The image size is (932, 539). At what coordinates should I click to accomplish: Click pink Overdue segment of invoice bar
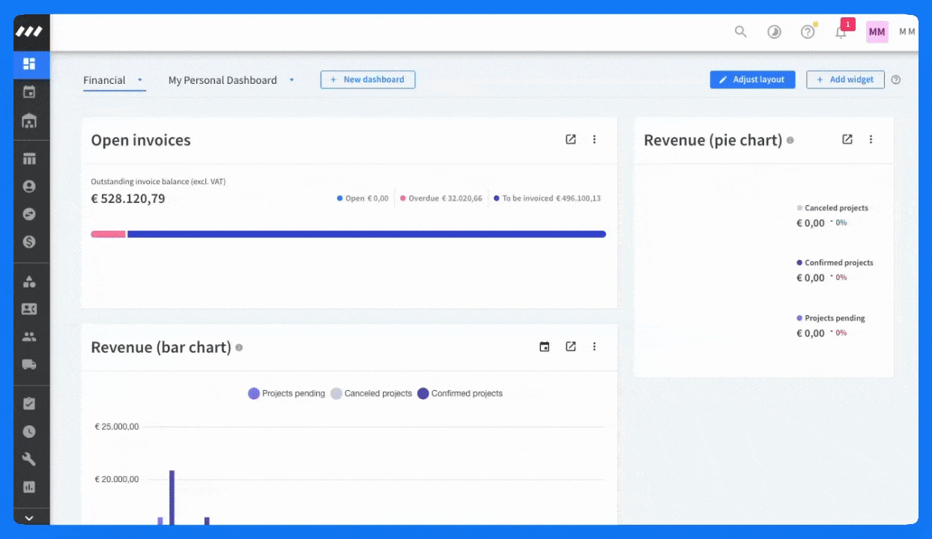tap(108, 234)
